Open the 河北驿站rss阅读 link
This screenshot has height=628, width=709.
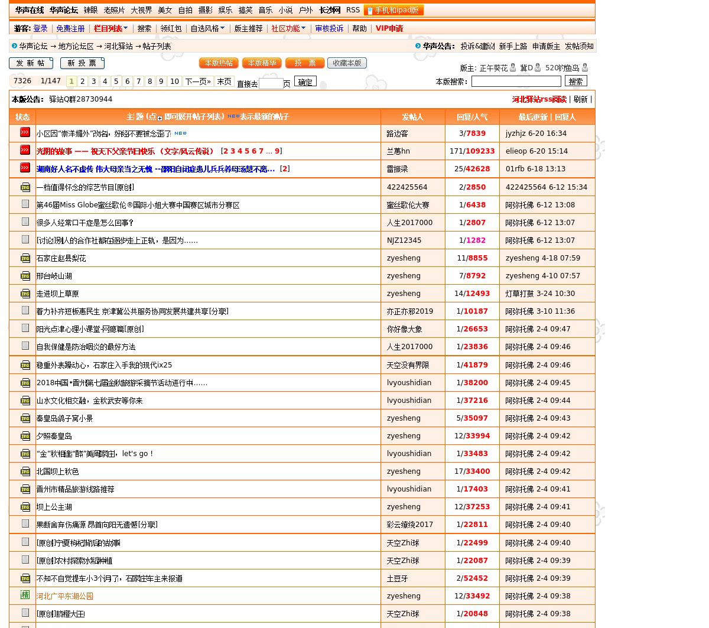tap(539, 99)
